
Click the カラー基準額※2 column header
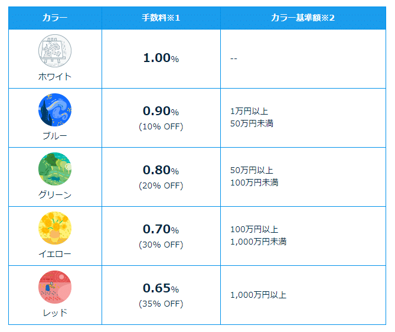click(303, 18)
